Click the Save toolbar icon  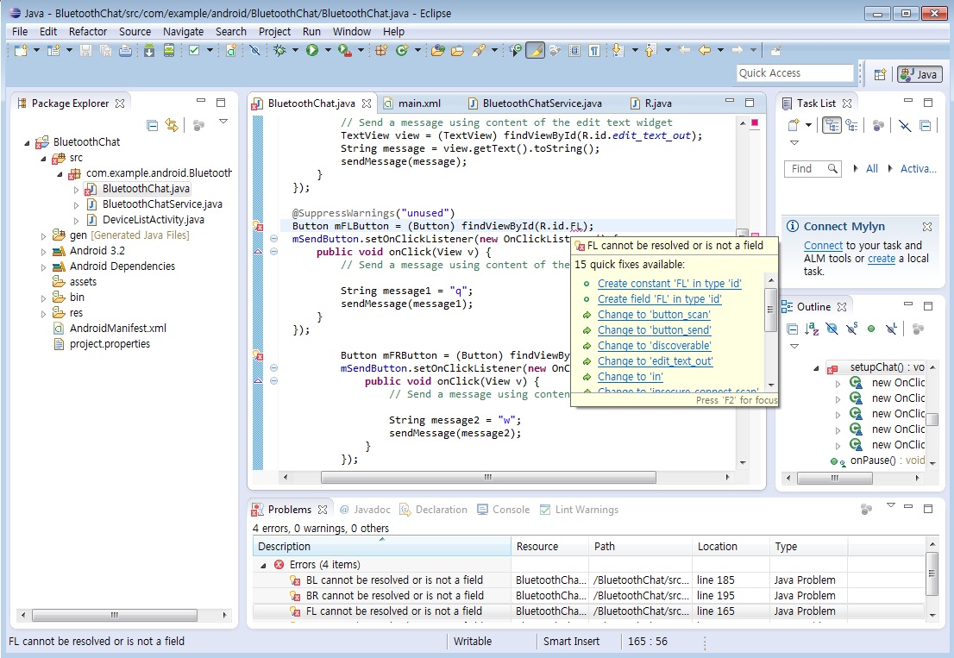pyautogui.click(x=85, y=51)
